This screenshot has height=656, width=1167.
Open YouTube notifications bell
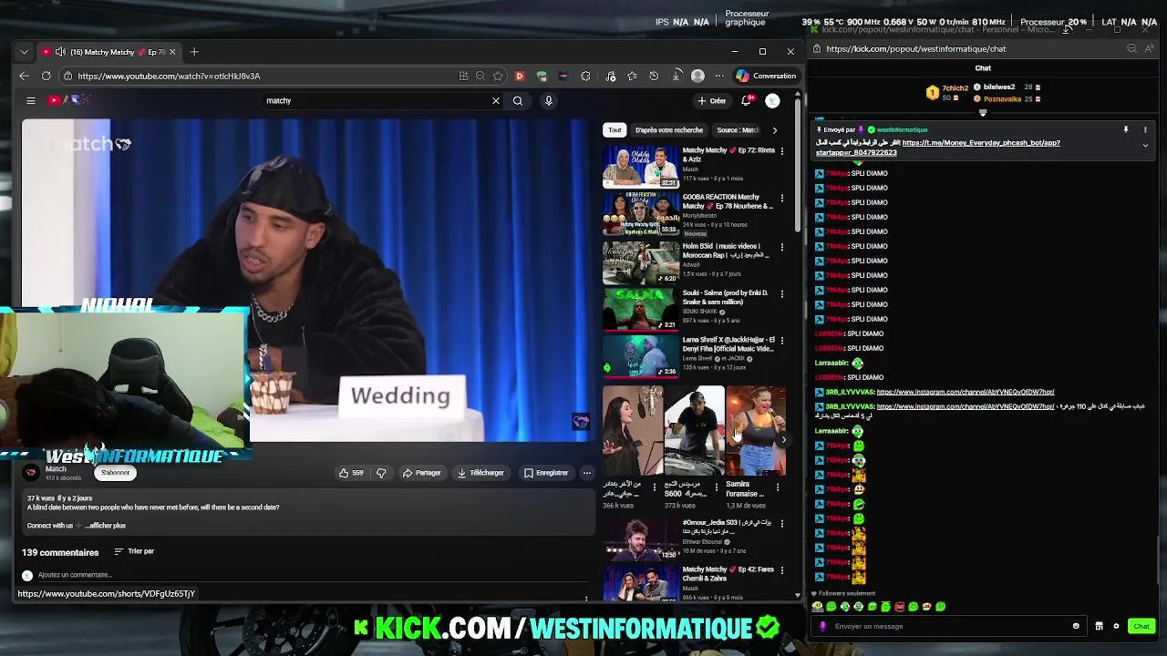(x=747, y=100)
